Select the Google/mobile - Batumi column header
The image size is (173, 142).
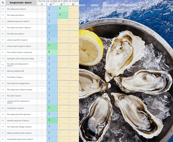[21, 3]
